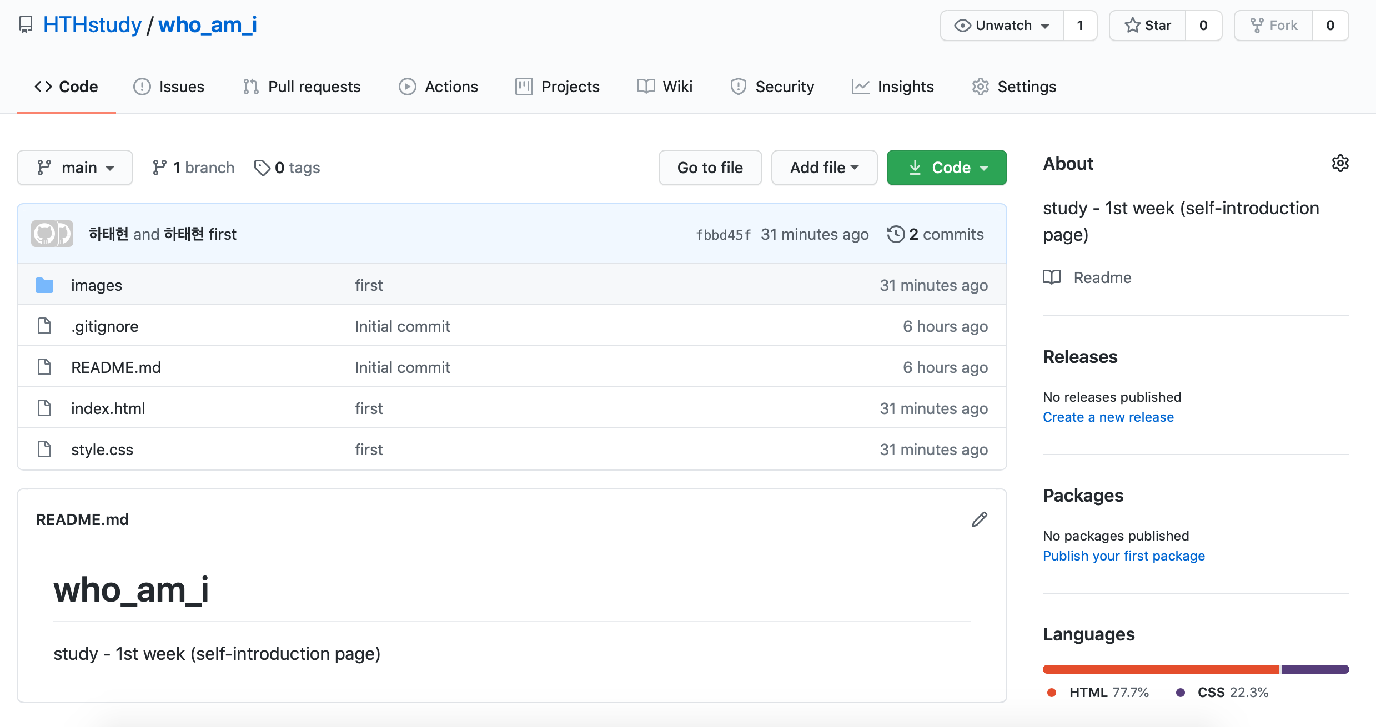This screenshot has height=727, width=1376.
Task: Click the repository book icon beside HTHstudy
Action: coord(26,25)
